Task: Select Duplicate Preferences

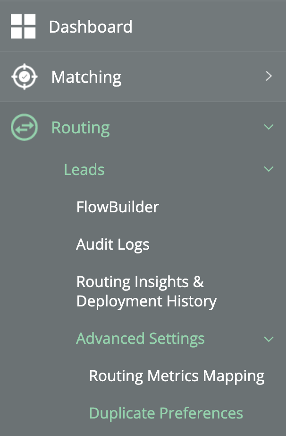Action: [166, 413]
